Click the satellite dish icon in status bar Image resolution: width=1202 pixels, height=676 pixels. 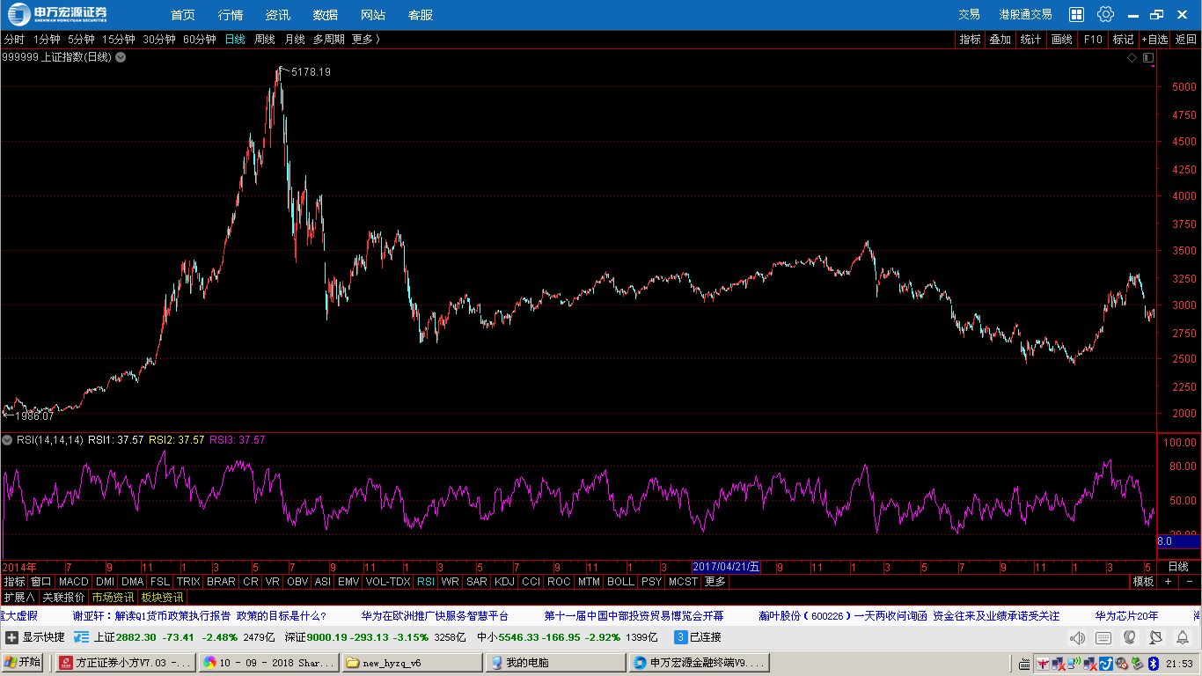1156,637
